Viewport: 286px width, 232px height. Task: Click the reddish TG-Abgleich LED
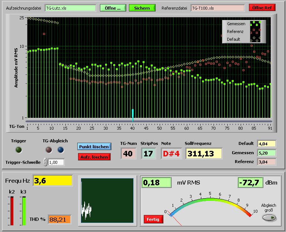(x=49, y=150)
